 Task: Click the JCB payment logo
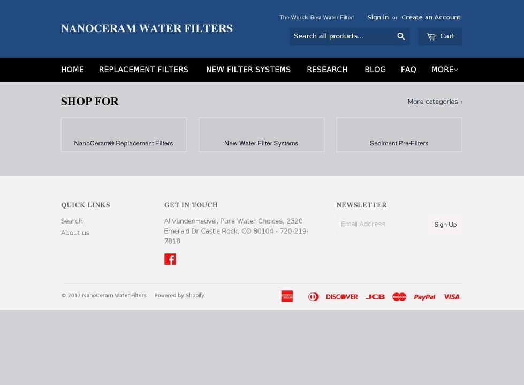click(x=375, y=297)
